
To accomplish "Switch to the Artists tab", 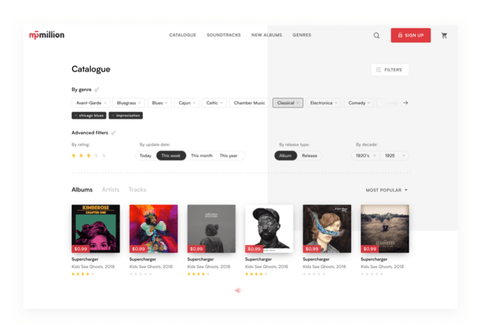I will [110, 190].
